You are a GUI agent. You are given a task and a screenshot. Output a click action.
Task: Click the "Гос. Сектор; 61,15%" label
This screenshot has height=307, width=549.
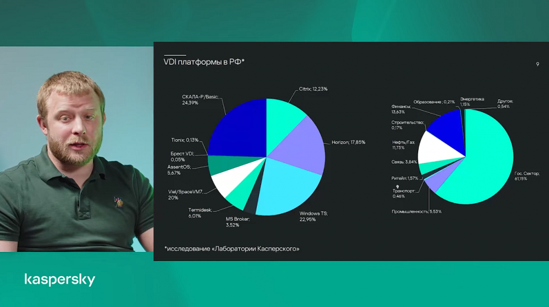point(527,176)
